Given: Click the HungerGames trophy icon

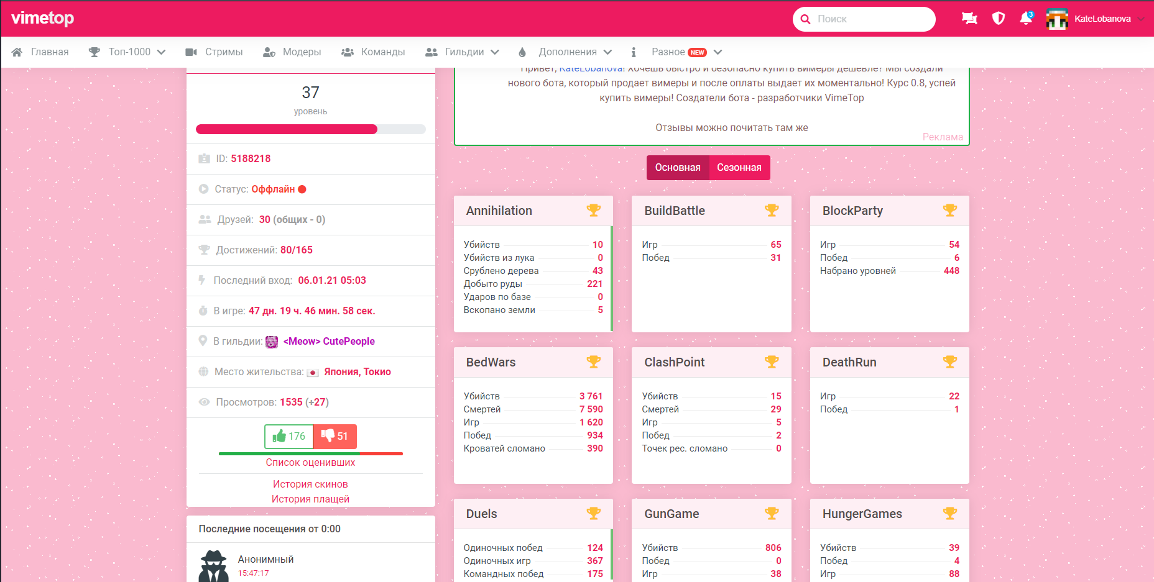Looking at the screenshot, I should click(950, 514).
